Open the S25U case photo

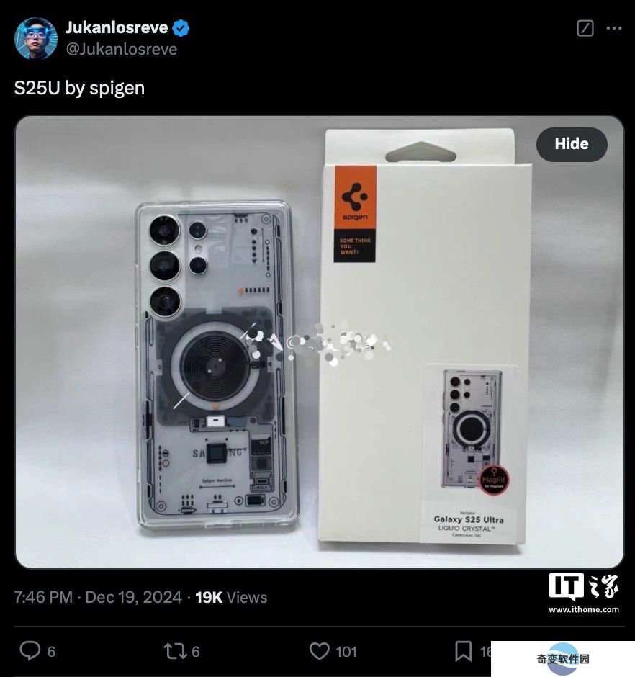click(320, 341)
